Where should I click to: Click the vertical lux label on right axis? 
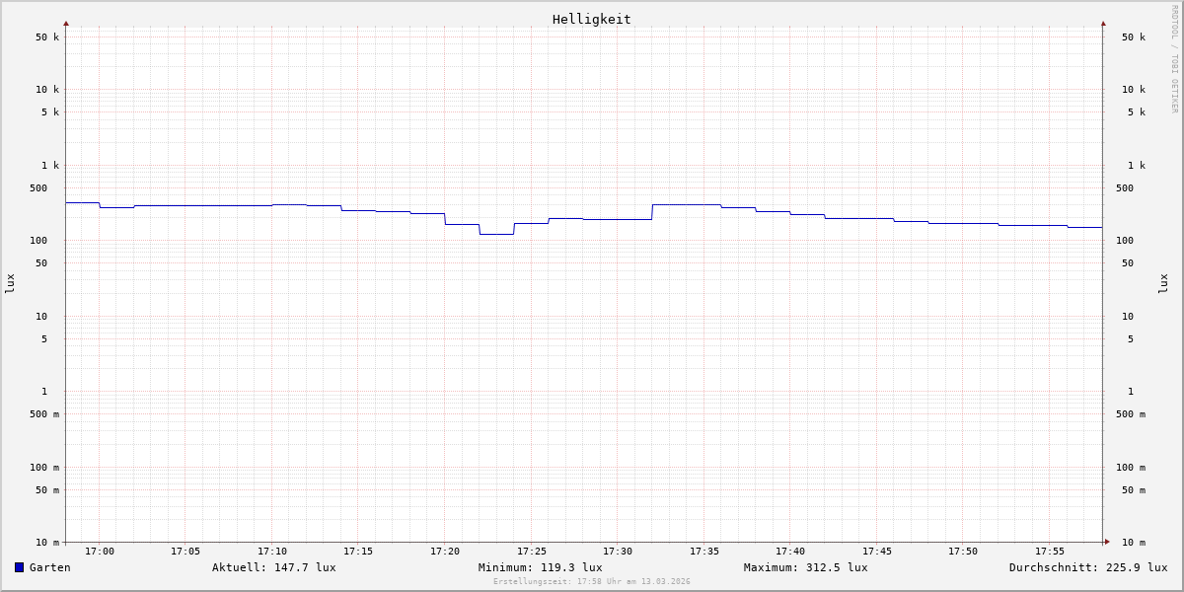click(1163, 283)
